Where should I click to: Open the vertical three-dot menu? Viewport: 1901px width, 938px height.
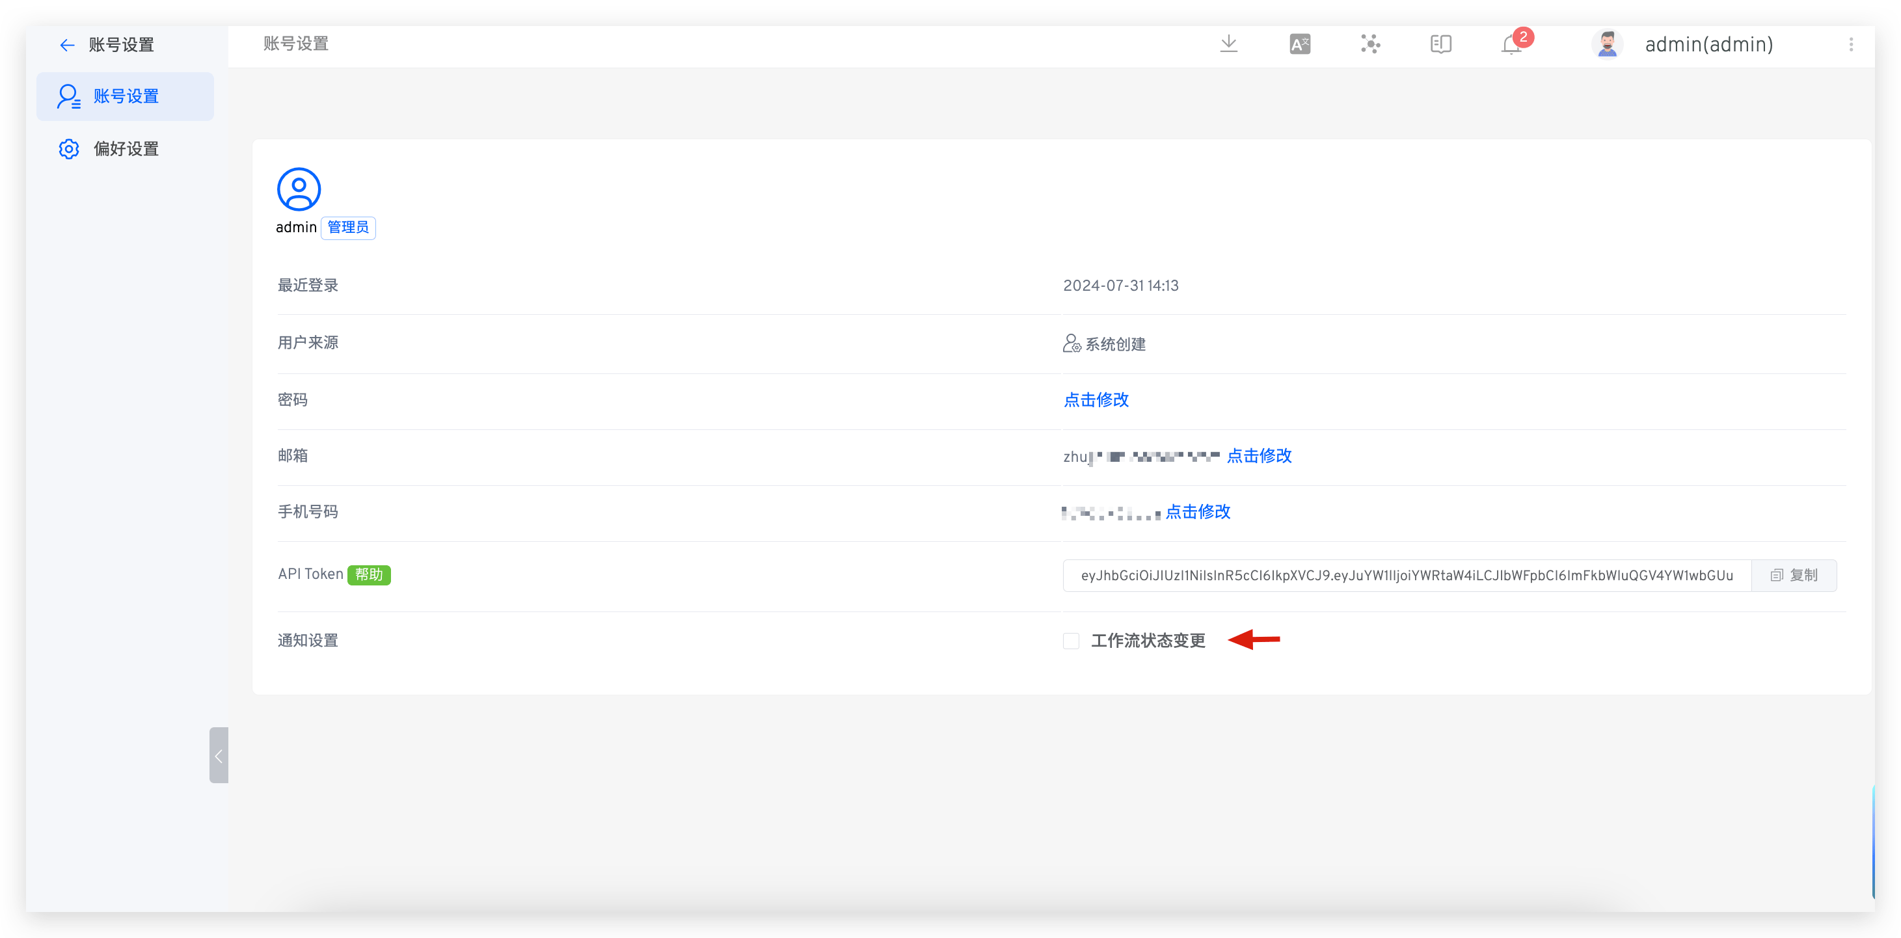coord(1851,44)
